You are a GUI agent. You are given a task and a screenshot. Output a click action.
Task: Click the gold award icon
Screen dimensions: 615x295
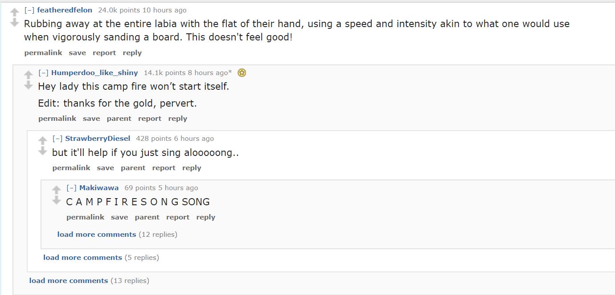[x=242, y=72]
